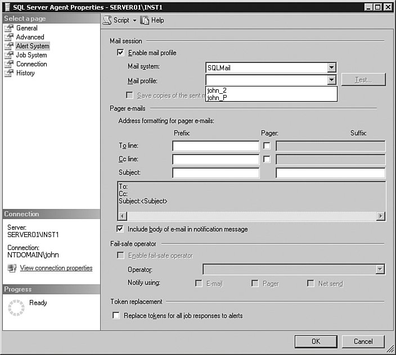Check the E-mail notify checkbox
The width and height of the screenshot is (396, 355).
(199, 283)
